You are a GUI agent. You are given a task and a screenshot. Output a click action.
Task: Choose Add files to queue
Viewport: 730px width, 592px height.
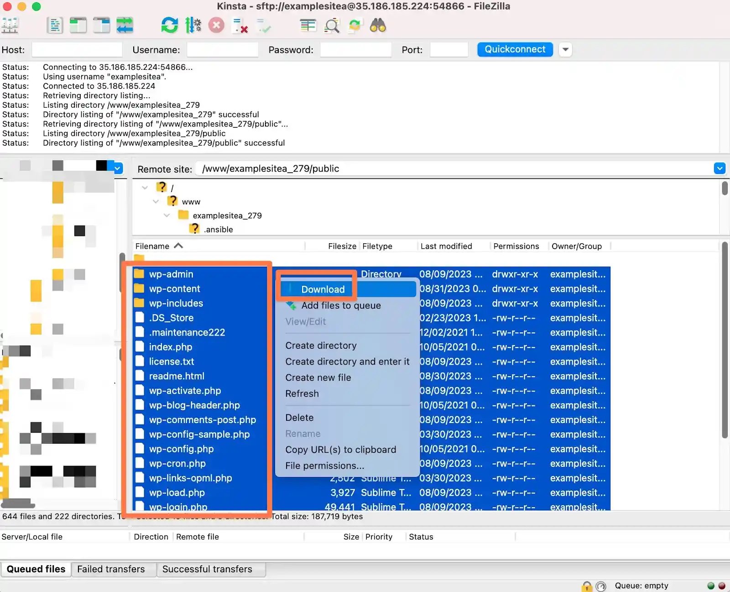(341, 305)
